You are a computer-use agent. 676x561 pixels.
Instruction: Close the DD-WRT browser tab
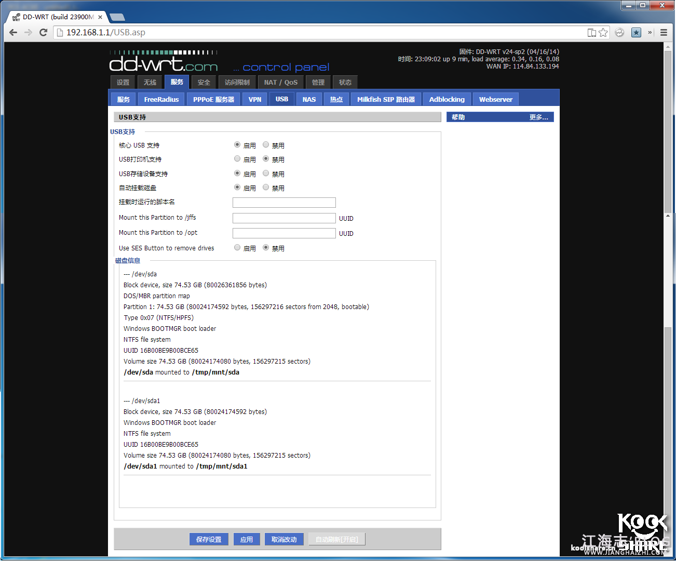100,17
